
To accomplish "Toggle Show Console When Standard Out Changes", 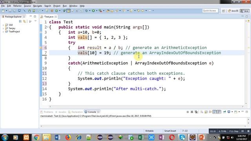I will [x=215, y=112].
